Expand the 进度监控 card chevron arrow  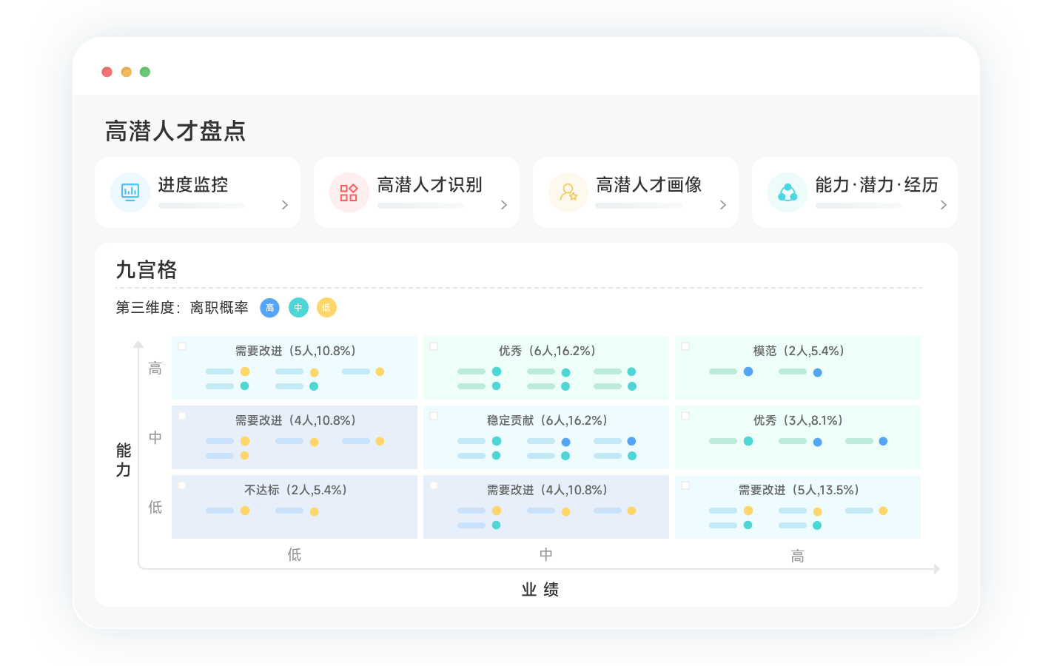(x=285, y=205)
